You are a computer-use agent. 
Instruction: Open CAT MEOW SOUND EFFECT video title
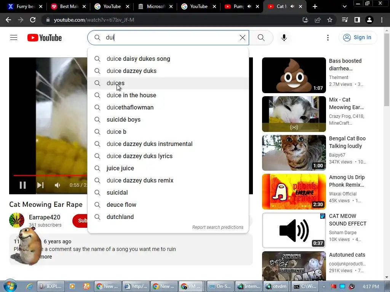347,220
